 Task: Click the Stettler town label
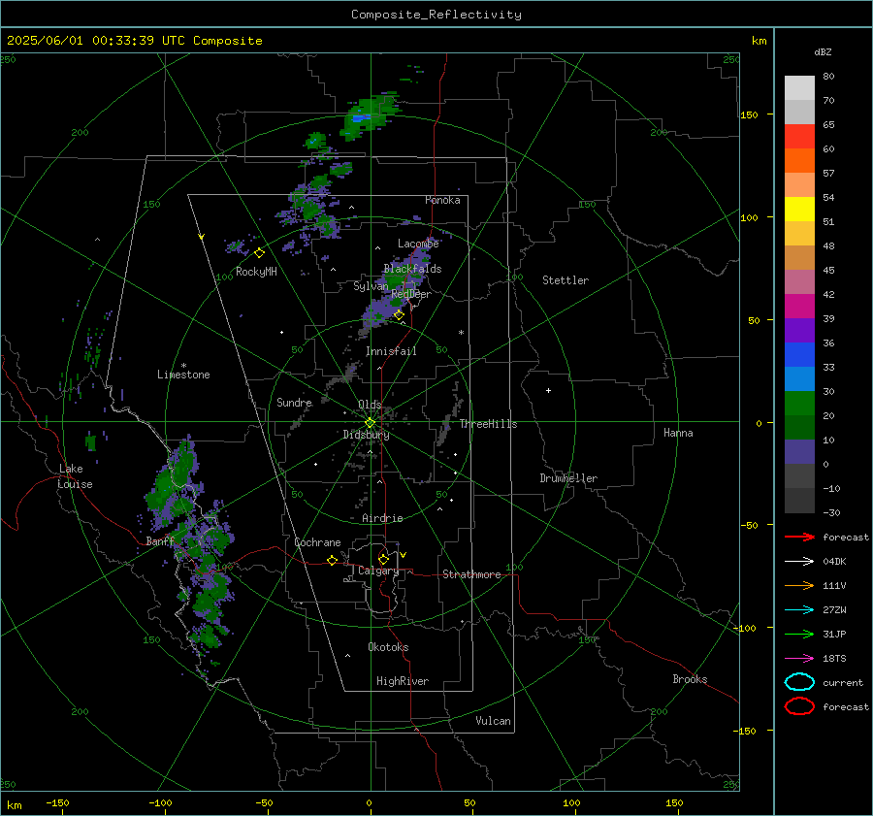click(x=566, y=280)
